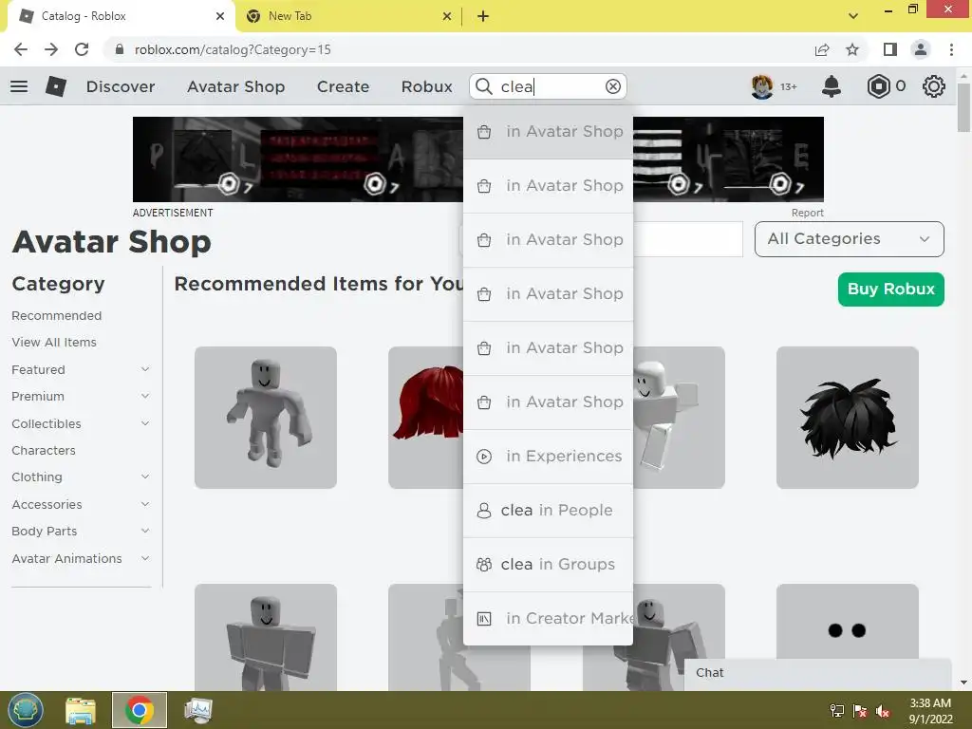The height and width of the screenshot is (729, 972).
Task: Click the Action Center flag tray icon
Action: pyautogui.click(x=860, y=711)
